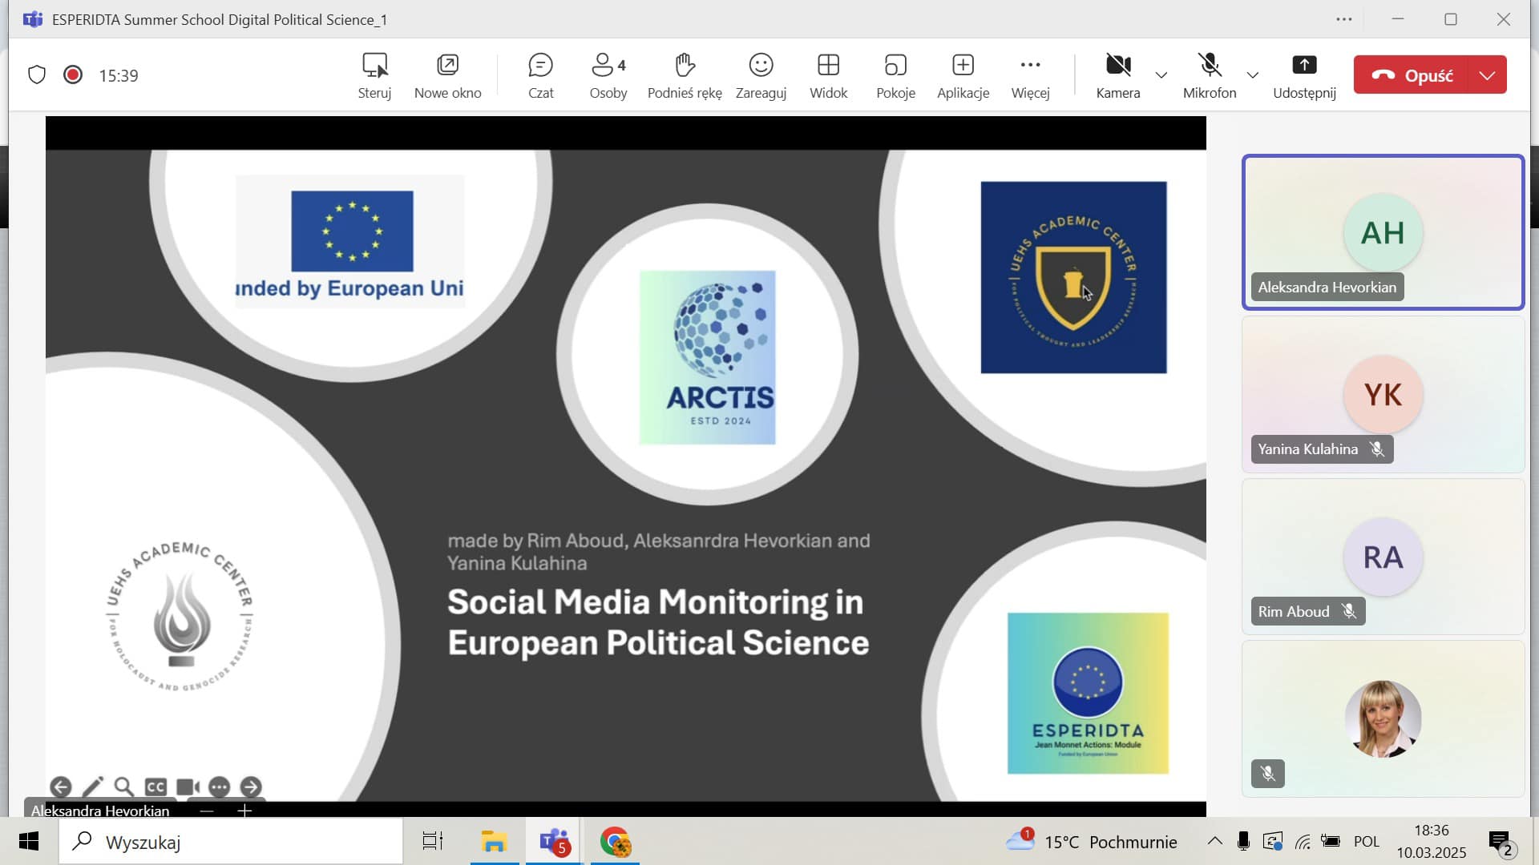The image size is (1539, 865).
Task: Expand camera options dropdown arrow
Action: pos(1161,75)
